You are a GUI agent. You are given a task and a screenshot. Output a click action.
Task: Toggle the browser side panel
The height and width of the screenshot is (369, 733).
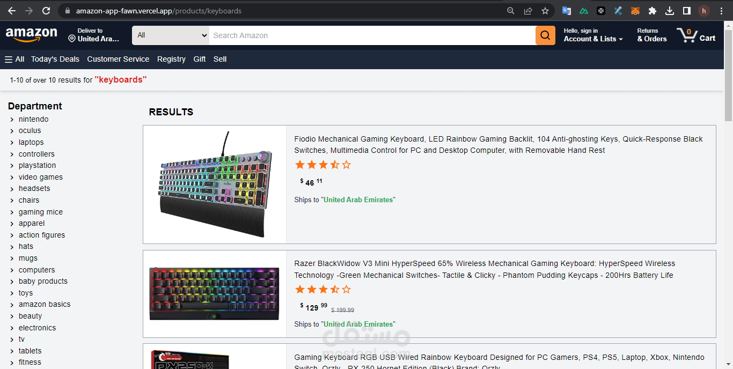[686, 11]
